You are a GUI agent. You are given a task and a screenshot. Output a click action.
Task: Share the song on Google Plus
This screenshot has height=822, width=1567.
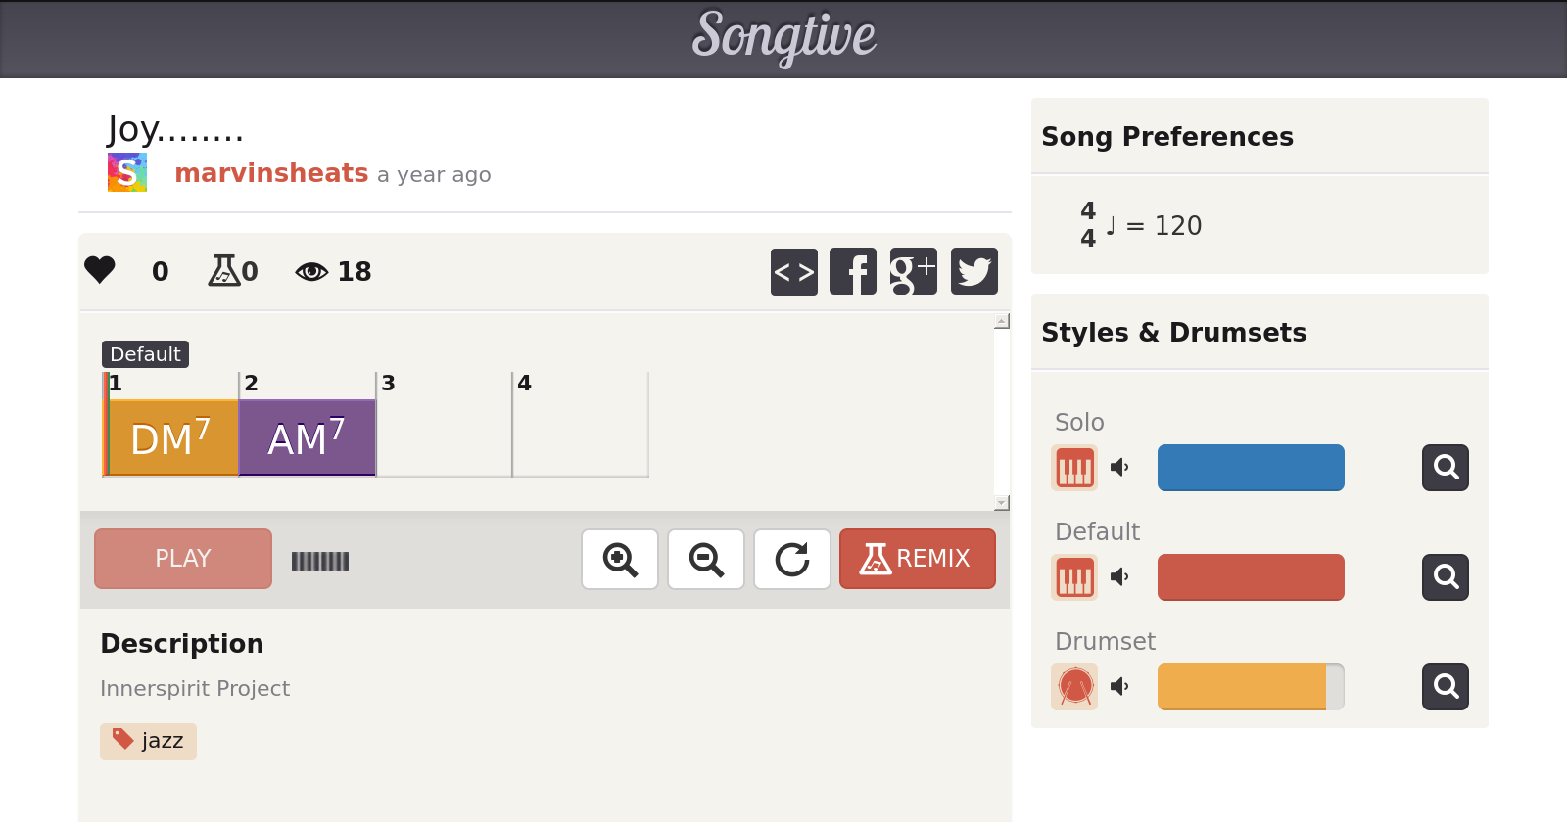point(913,271)
